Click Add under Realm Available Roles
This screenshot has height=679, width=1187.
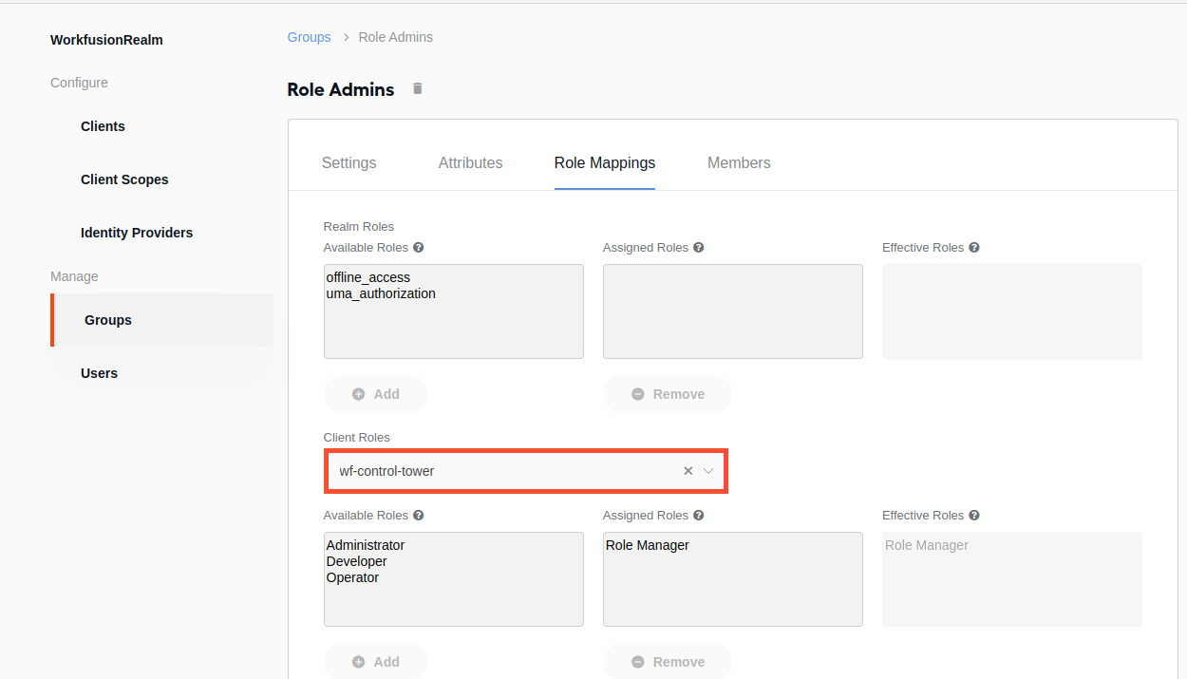pos(376,394)
